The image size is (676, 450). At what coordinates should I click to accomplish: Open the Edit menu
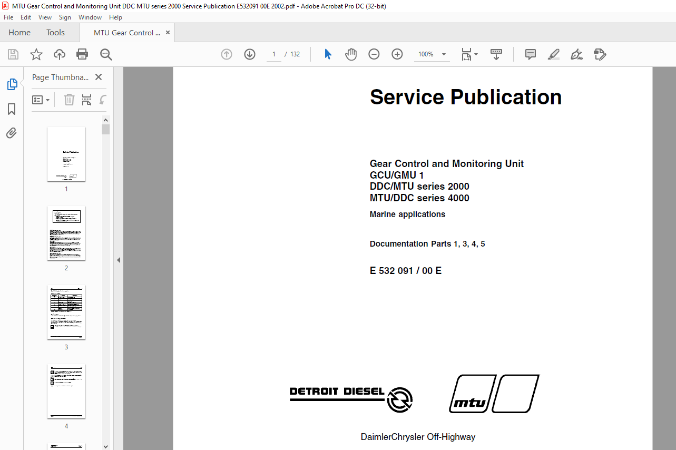26,17
